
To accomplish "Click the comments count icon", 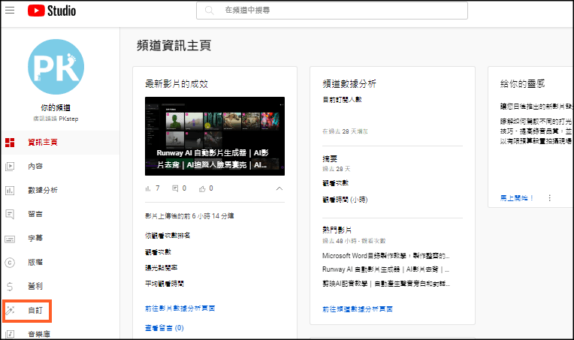I will pos(175,188).
